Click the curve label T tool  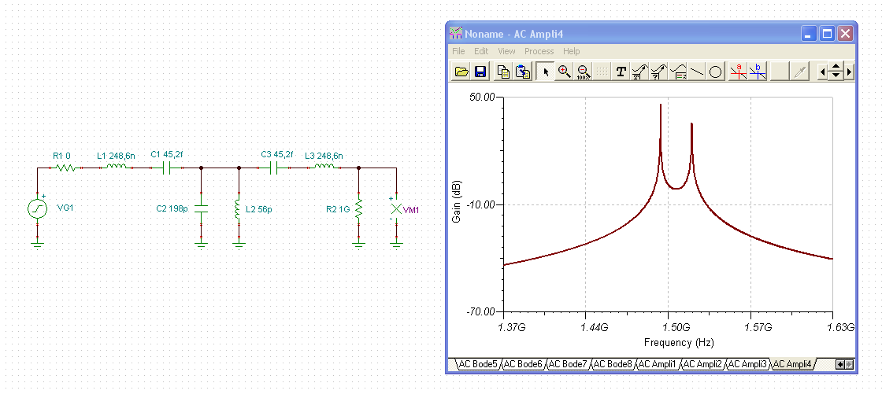pos(639,72)
